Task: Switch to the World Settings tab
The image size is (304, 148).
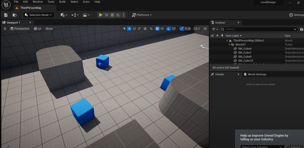Action: 257,74
